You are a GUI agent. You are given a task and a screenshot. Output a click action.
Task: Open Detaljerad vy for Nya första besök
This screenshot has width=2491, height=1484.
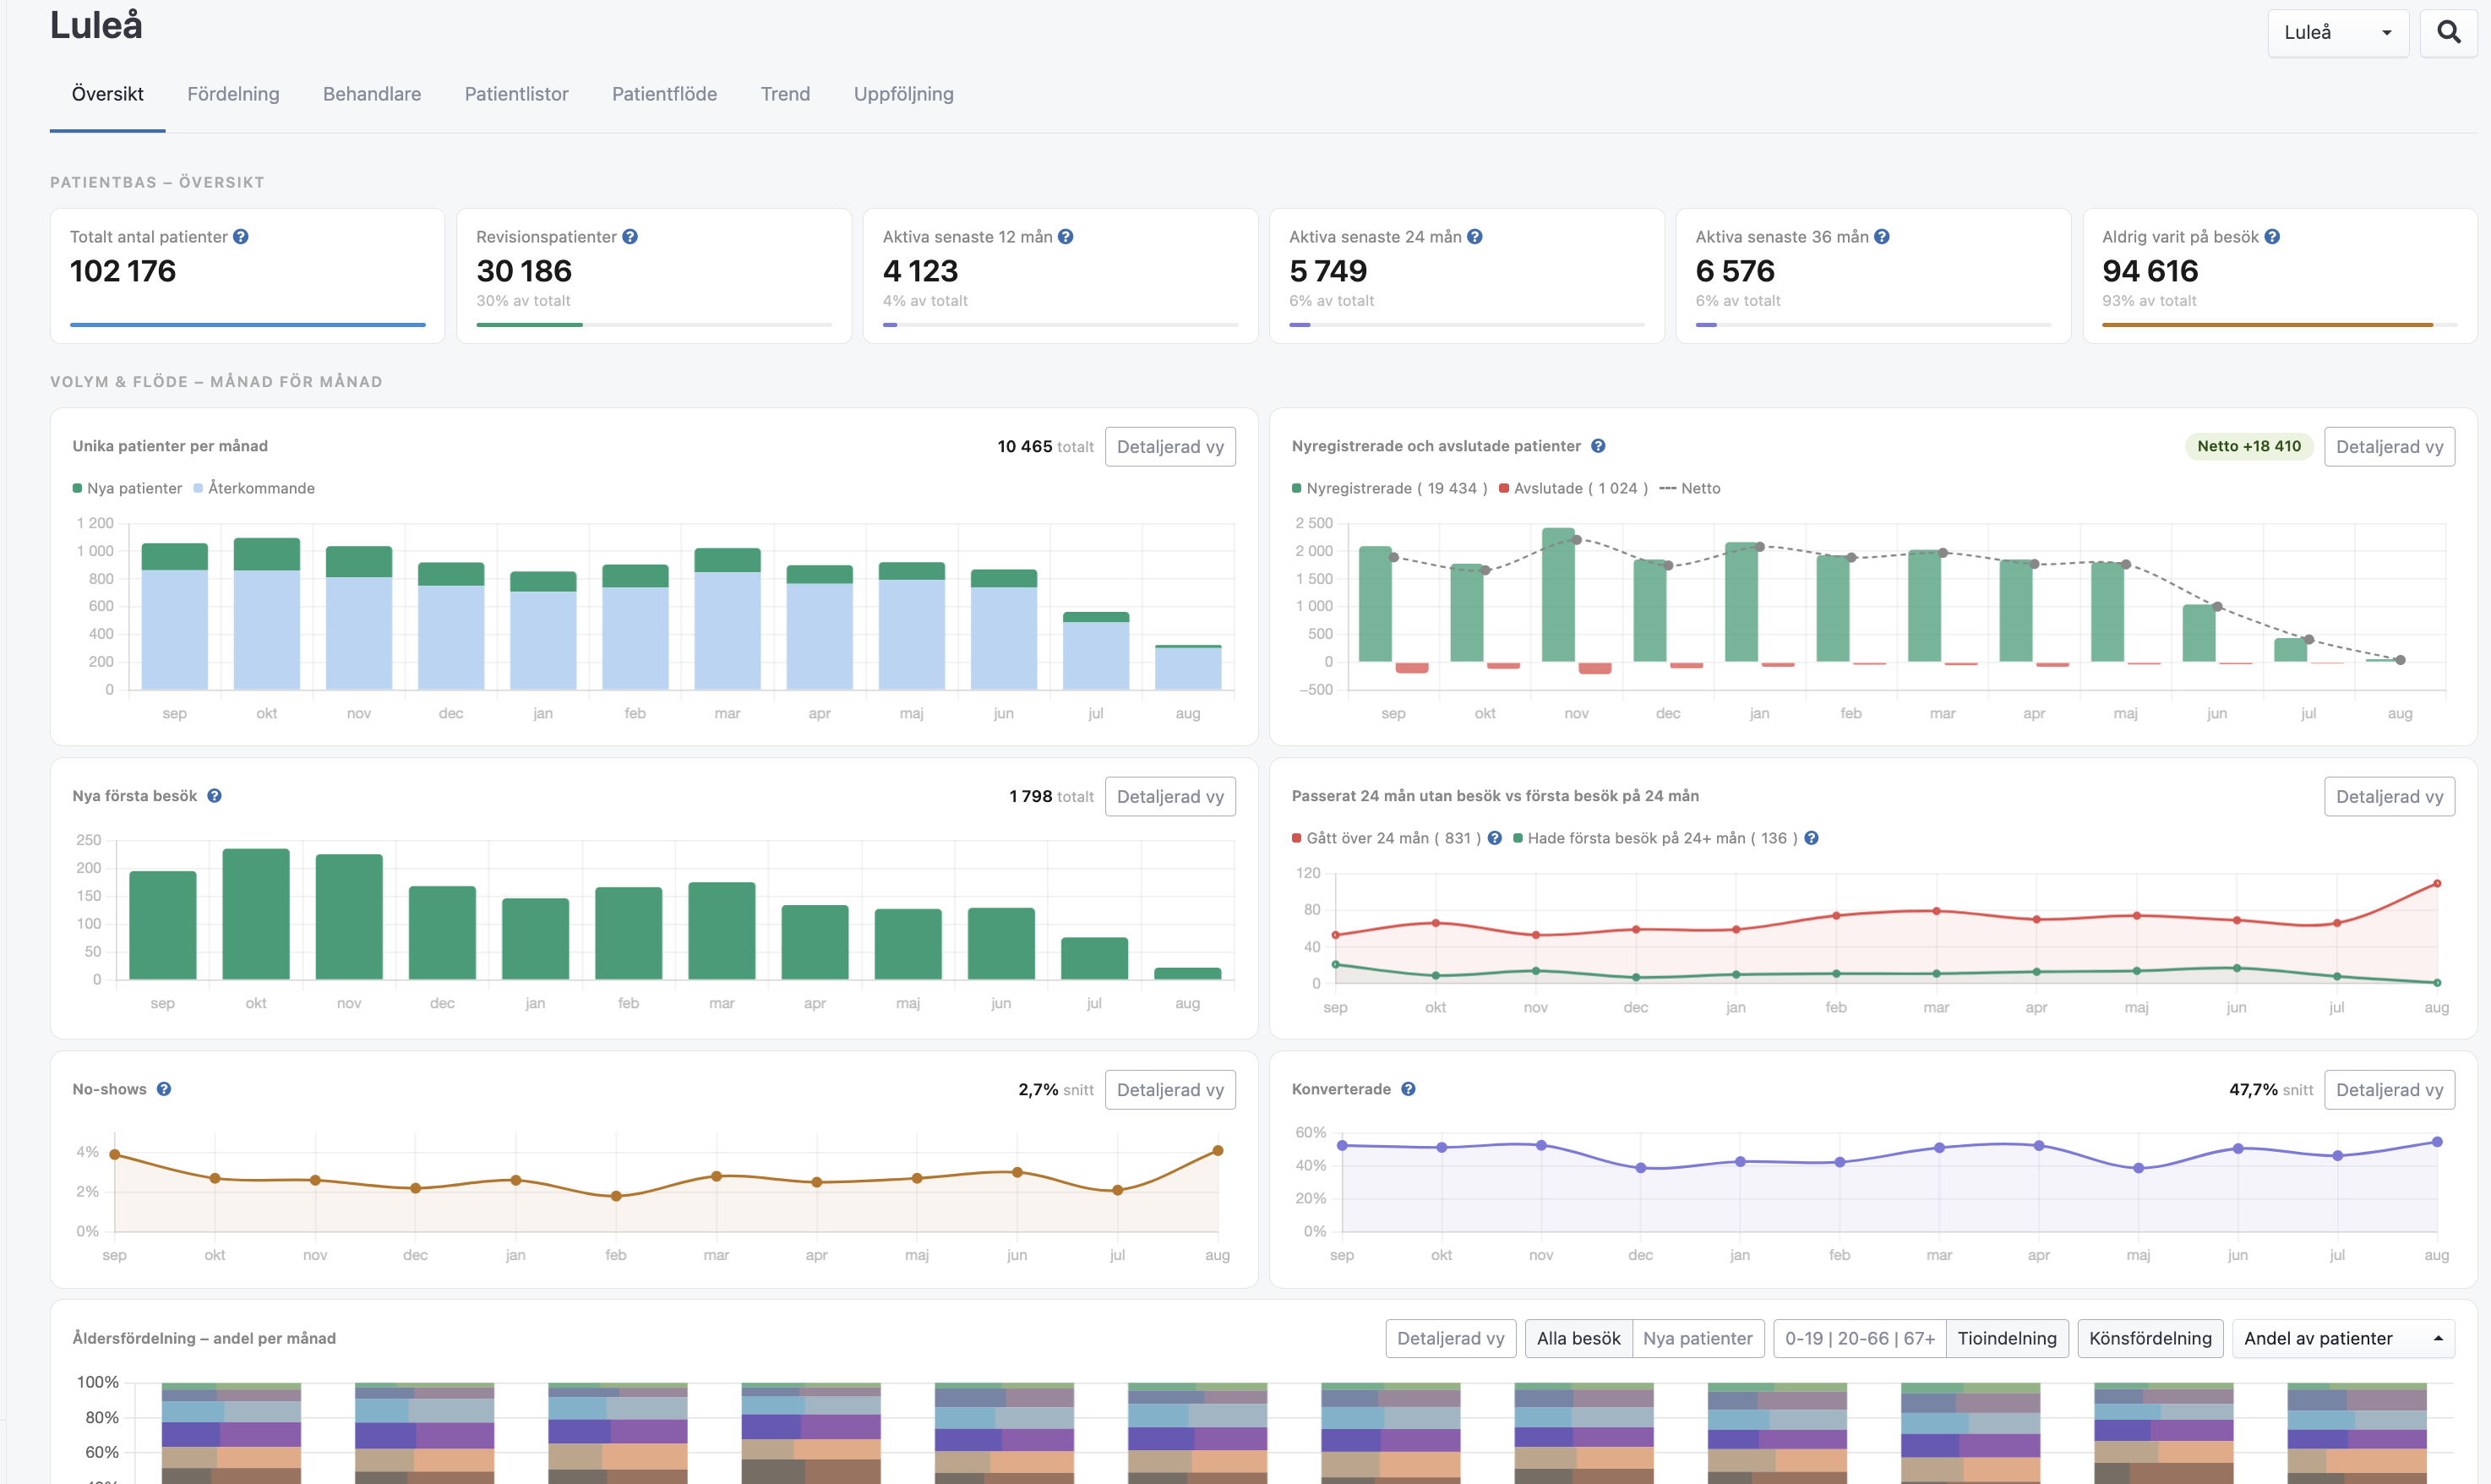coord(1170,797)
